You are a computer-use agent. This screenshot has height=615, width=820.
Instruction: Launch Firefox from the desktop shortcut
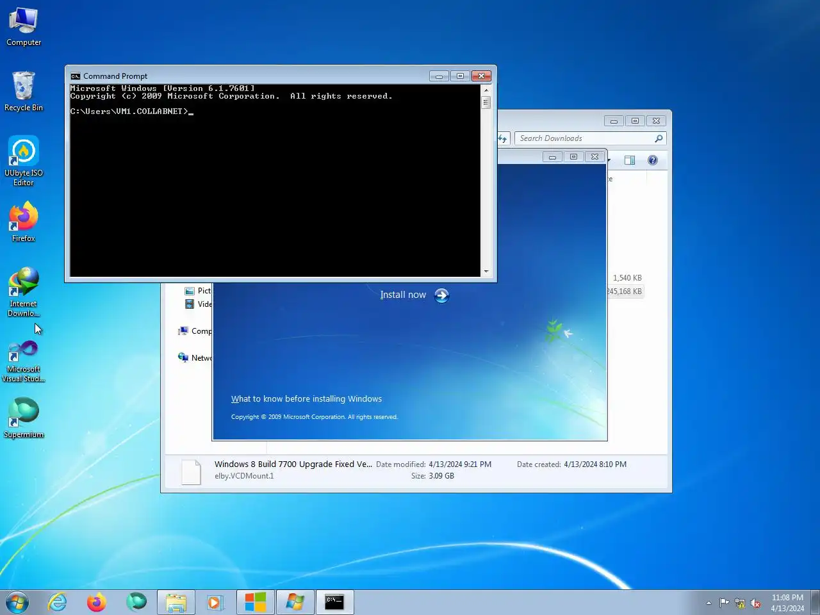[x=24, y=222]
